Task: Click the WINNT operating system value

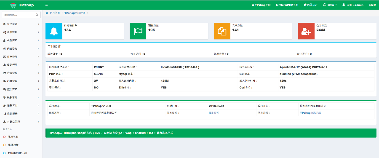Action: pyautogui.click(x=99, y=67)
